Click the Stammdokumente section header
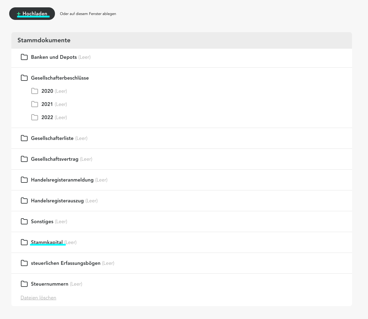 [44, 40]
